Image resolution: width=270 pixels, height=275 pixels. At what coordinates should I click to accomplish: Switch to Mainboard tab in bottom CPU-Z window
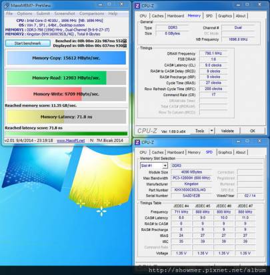[175, 152]
